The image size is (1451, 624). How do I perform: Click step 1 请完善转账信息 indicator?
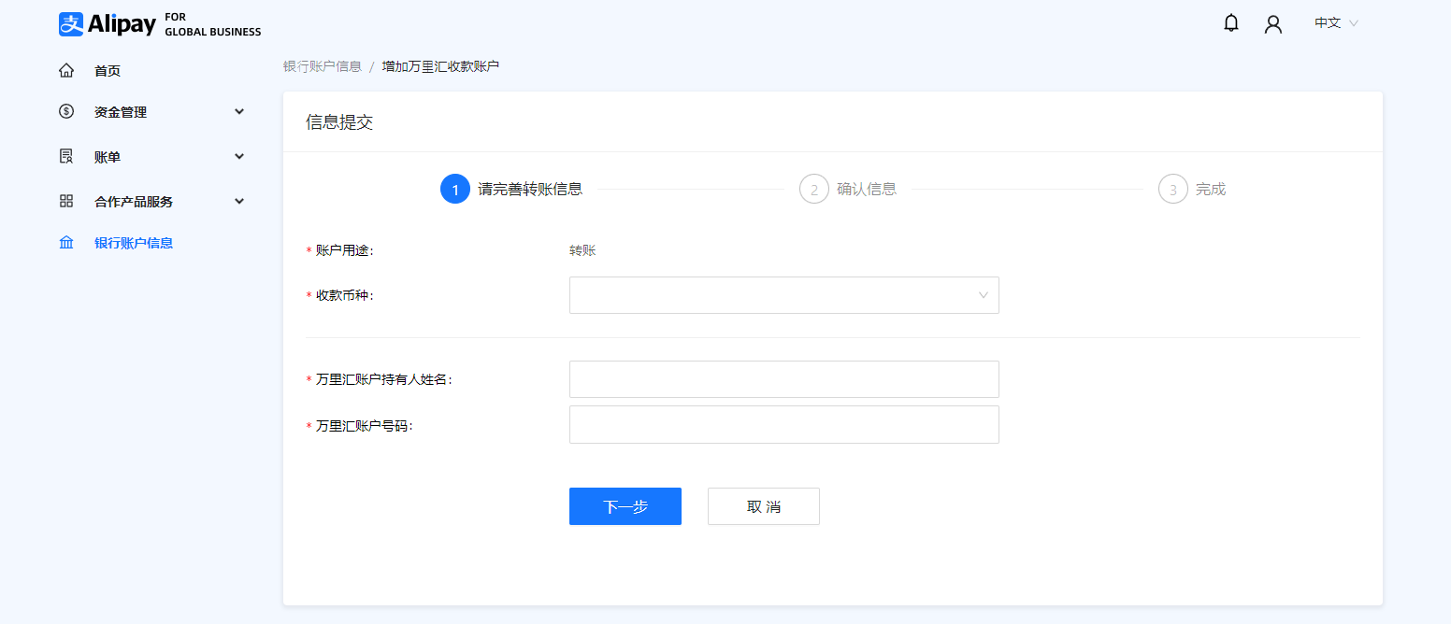click(455, 188)
